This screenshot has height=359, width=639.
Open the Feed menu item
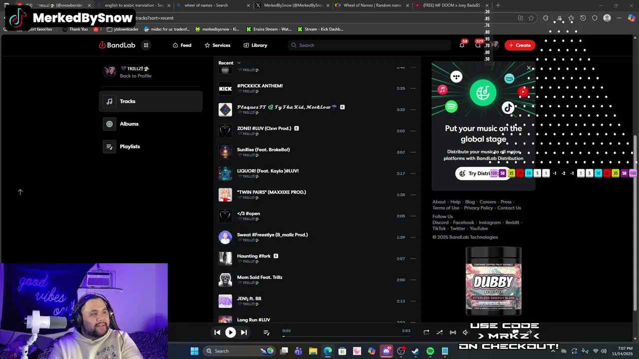click(182, 45)
